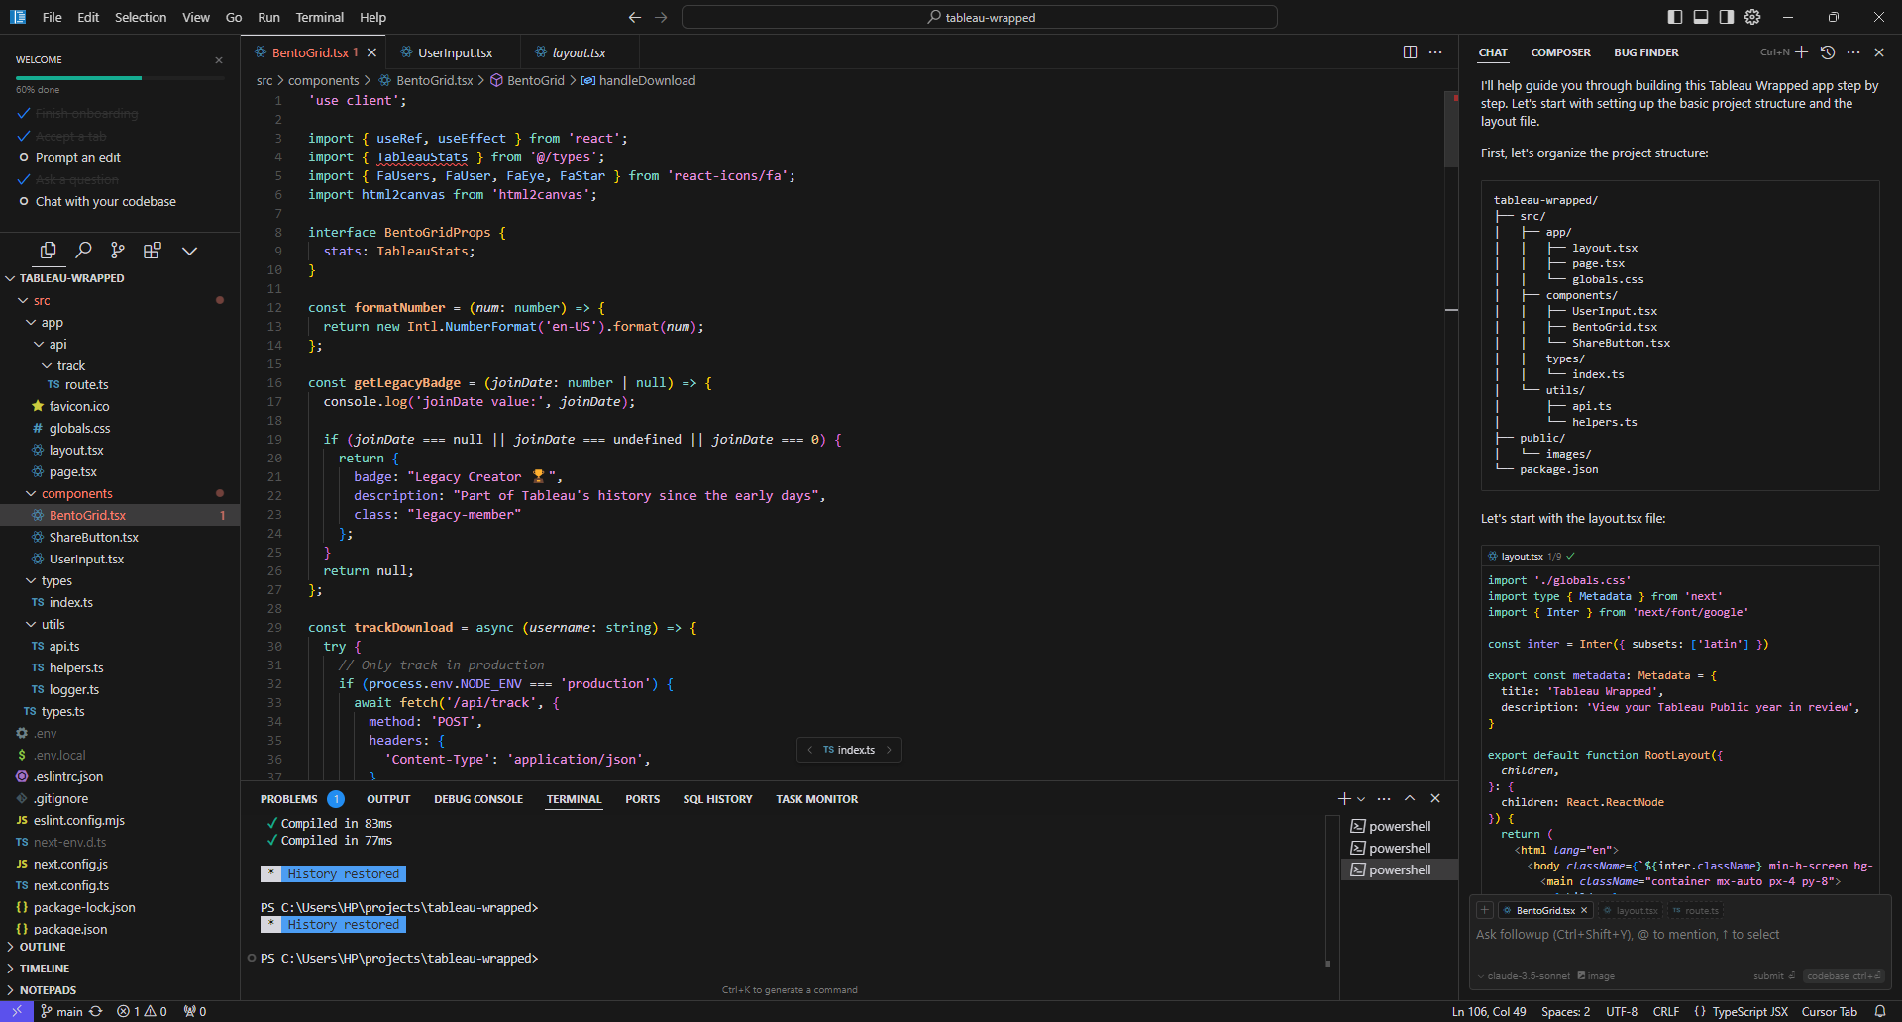Start new chat with plus icon
The height and width of the screenshot is (1022, 1902).
(x=1802, y=52)
